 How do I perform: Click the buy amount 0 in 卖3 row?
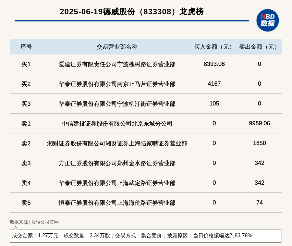214,163
